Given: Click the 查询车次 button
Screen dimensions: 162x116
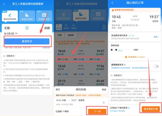Looking at the screenshot, I should point(27,41).
